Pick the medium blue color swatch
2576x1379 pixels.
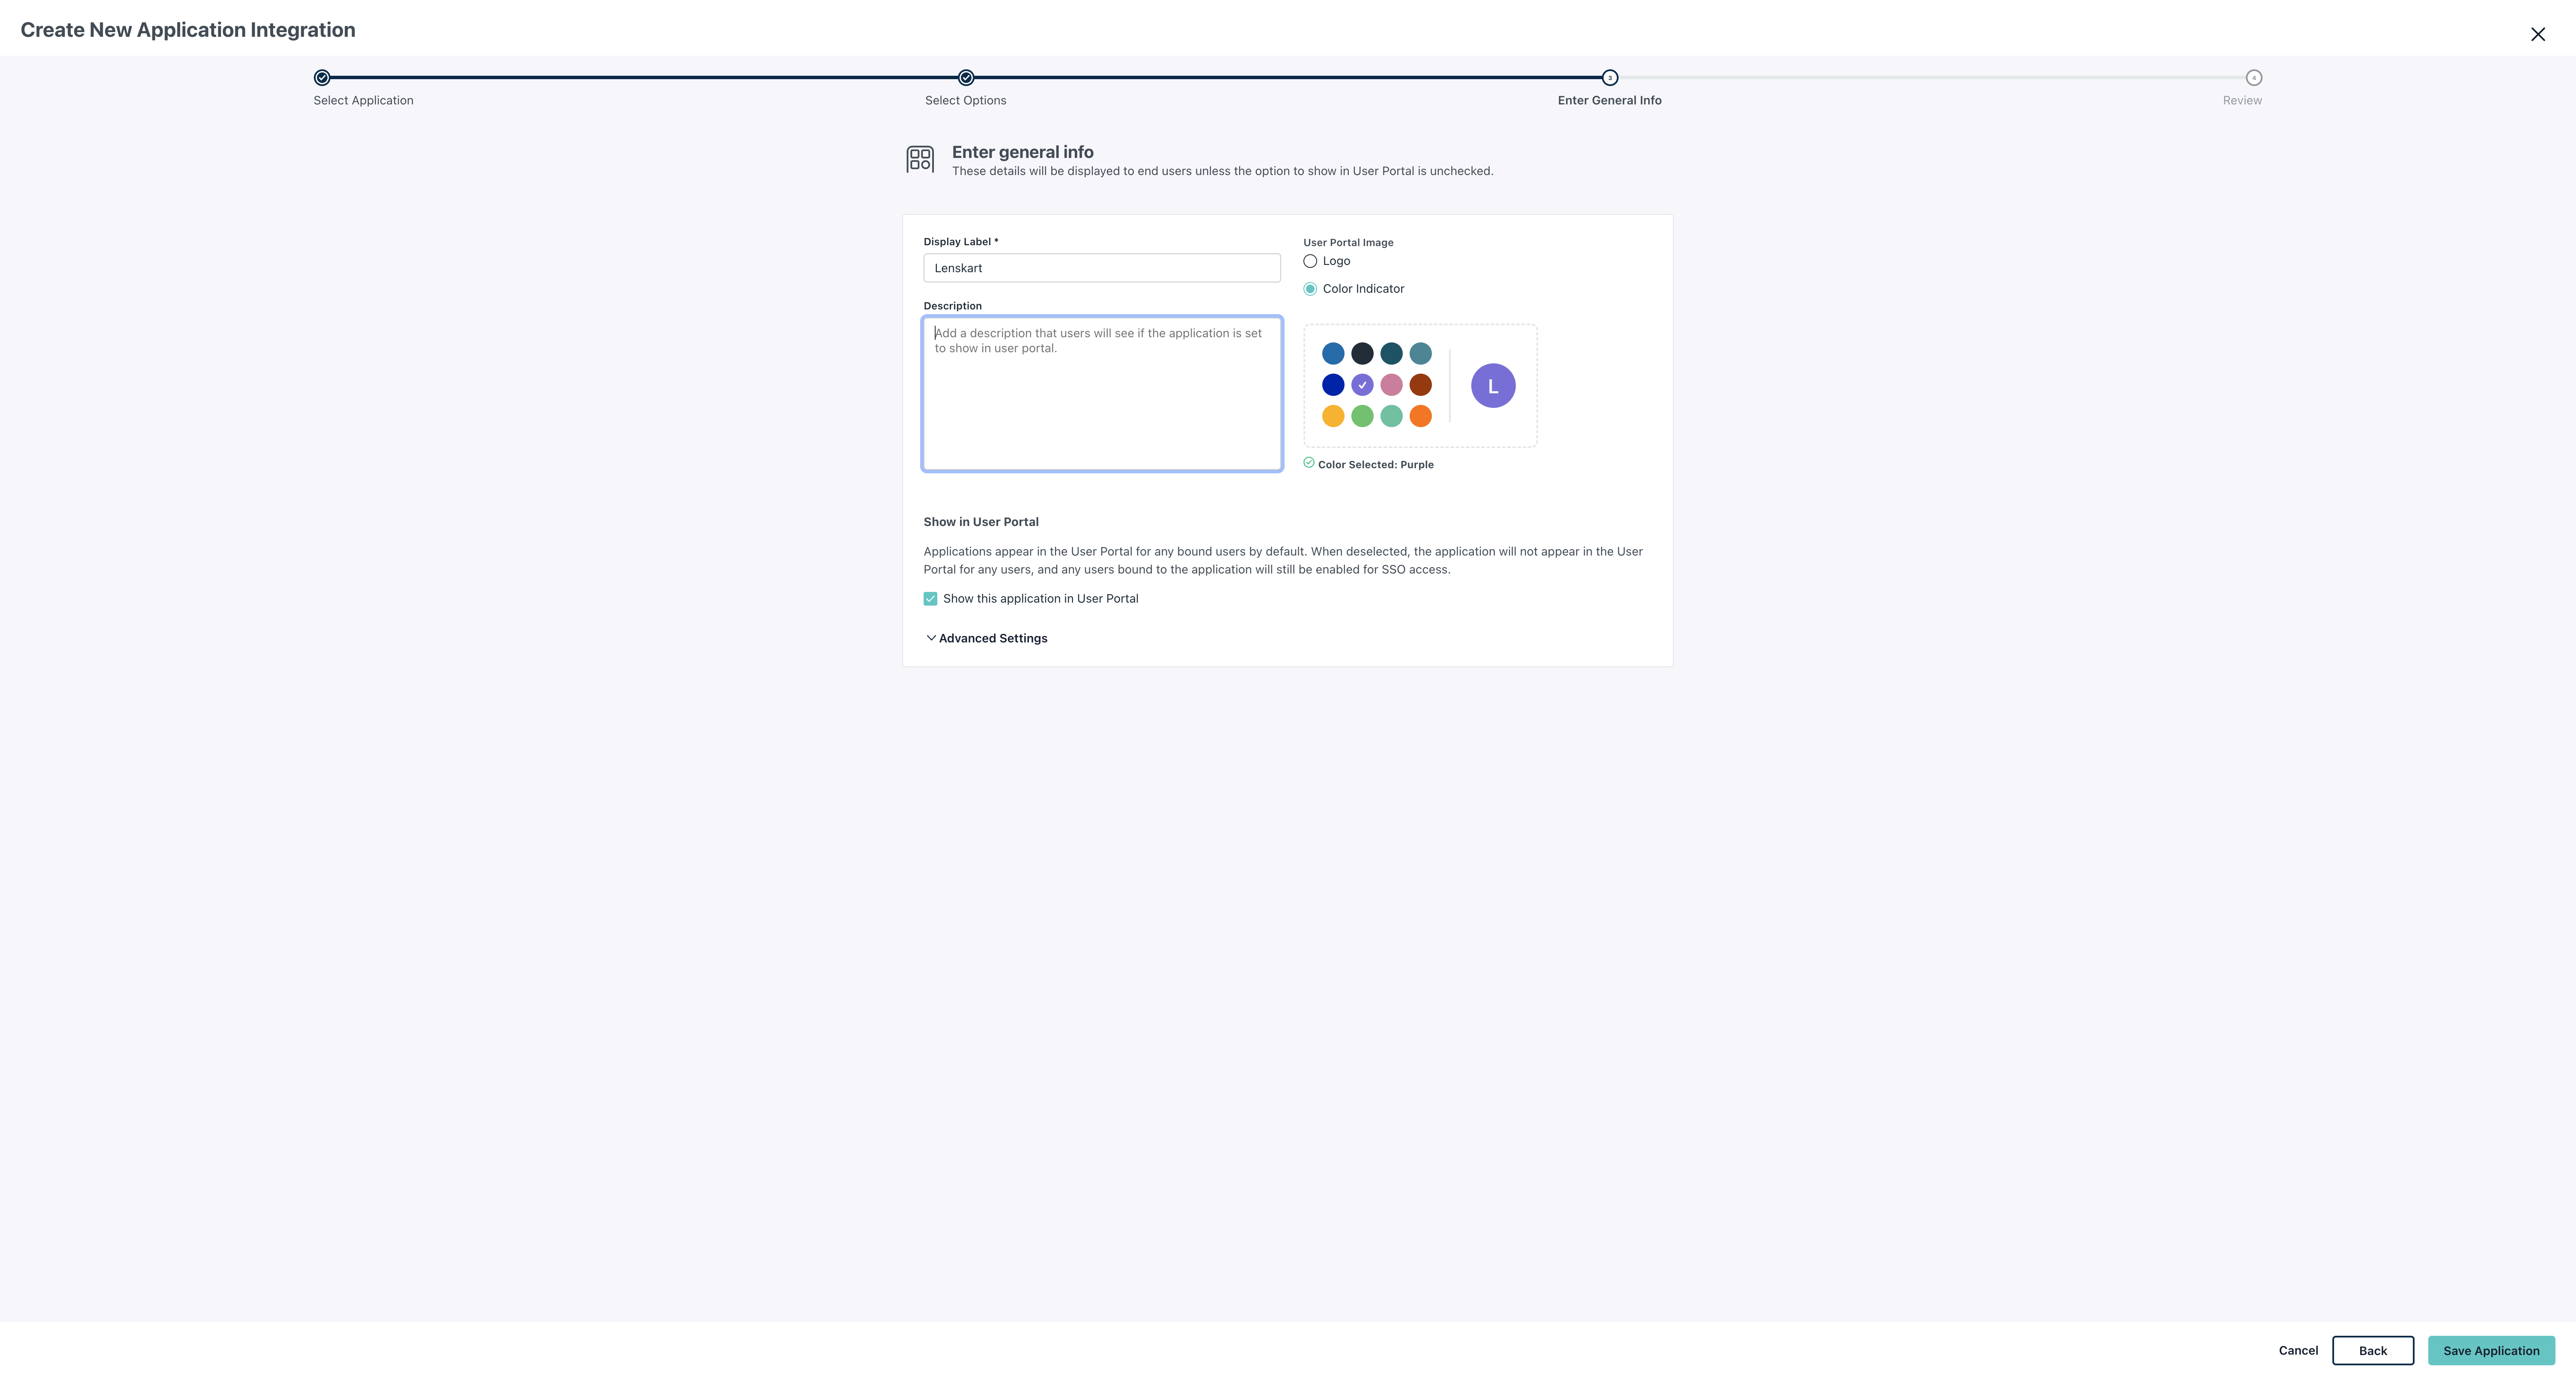[1333, 354]
